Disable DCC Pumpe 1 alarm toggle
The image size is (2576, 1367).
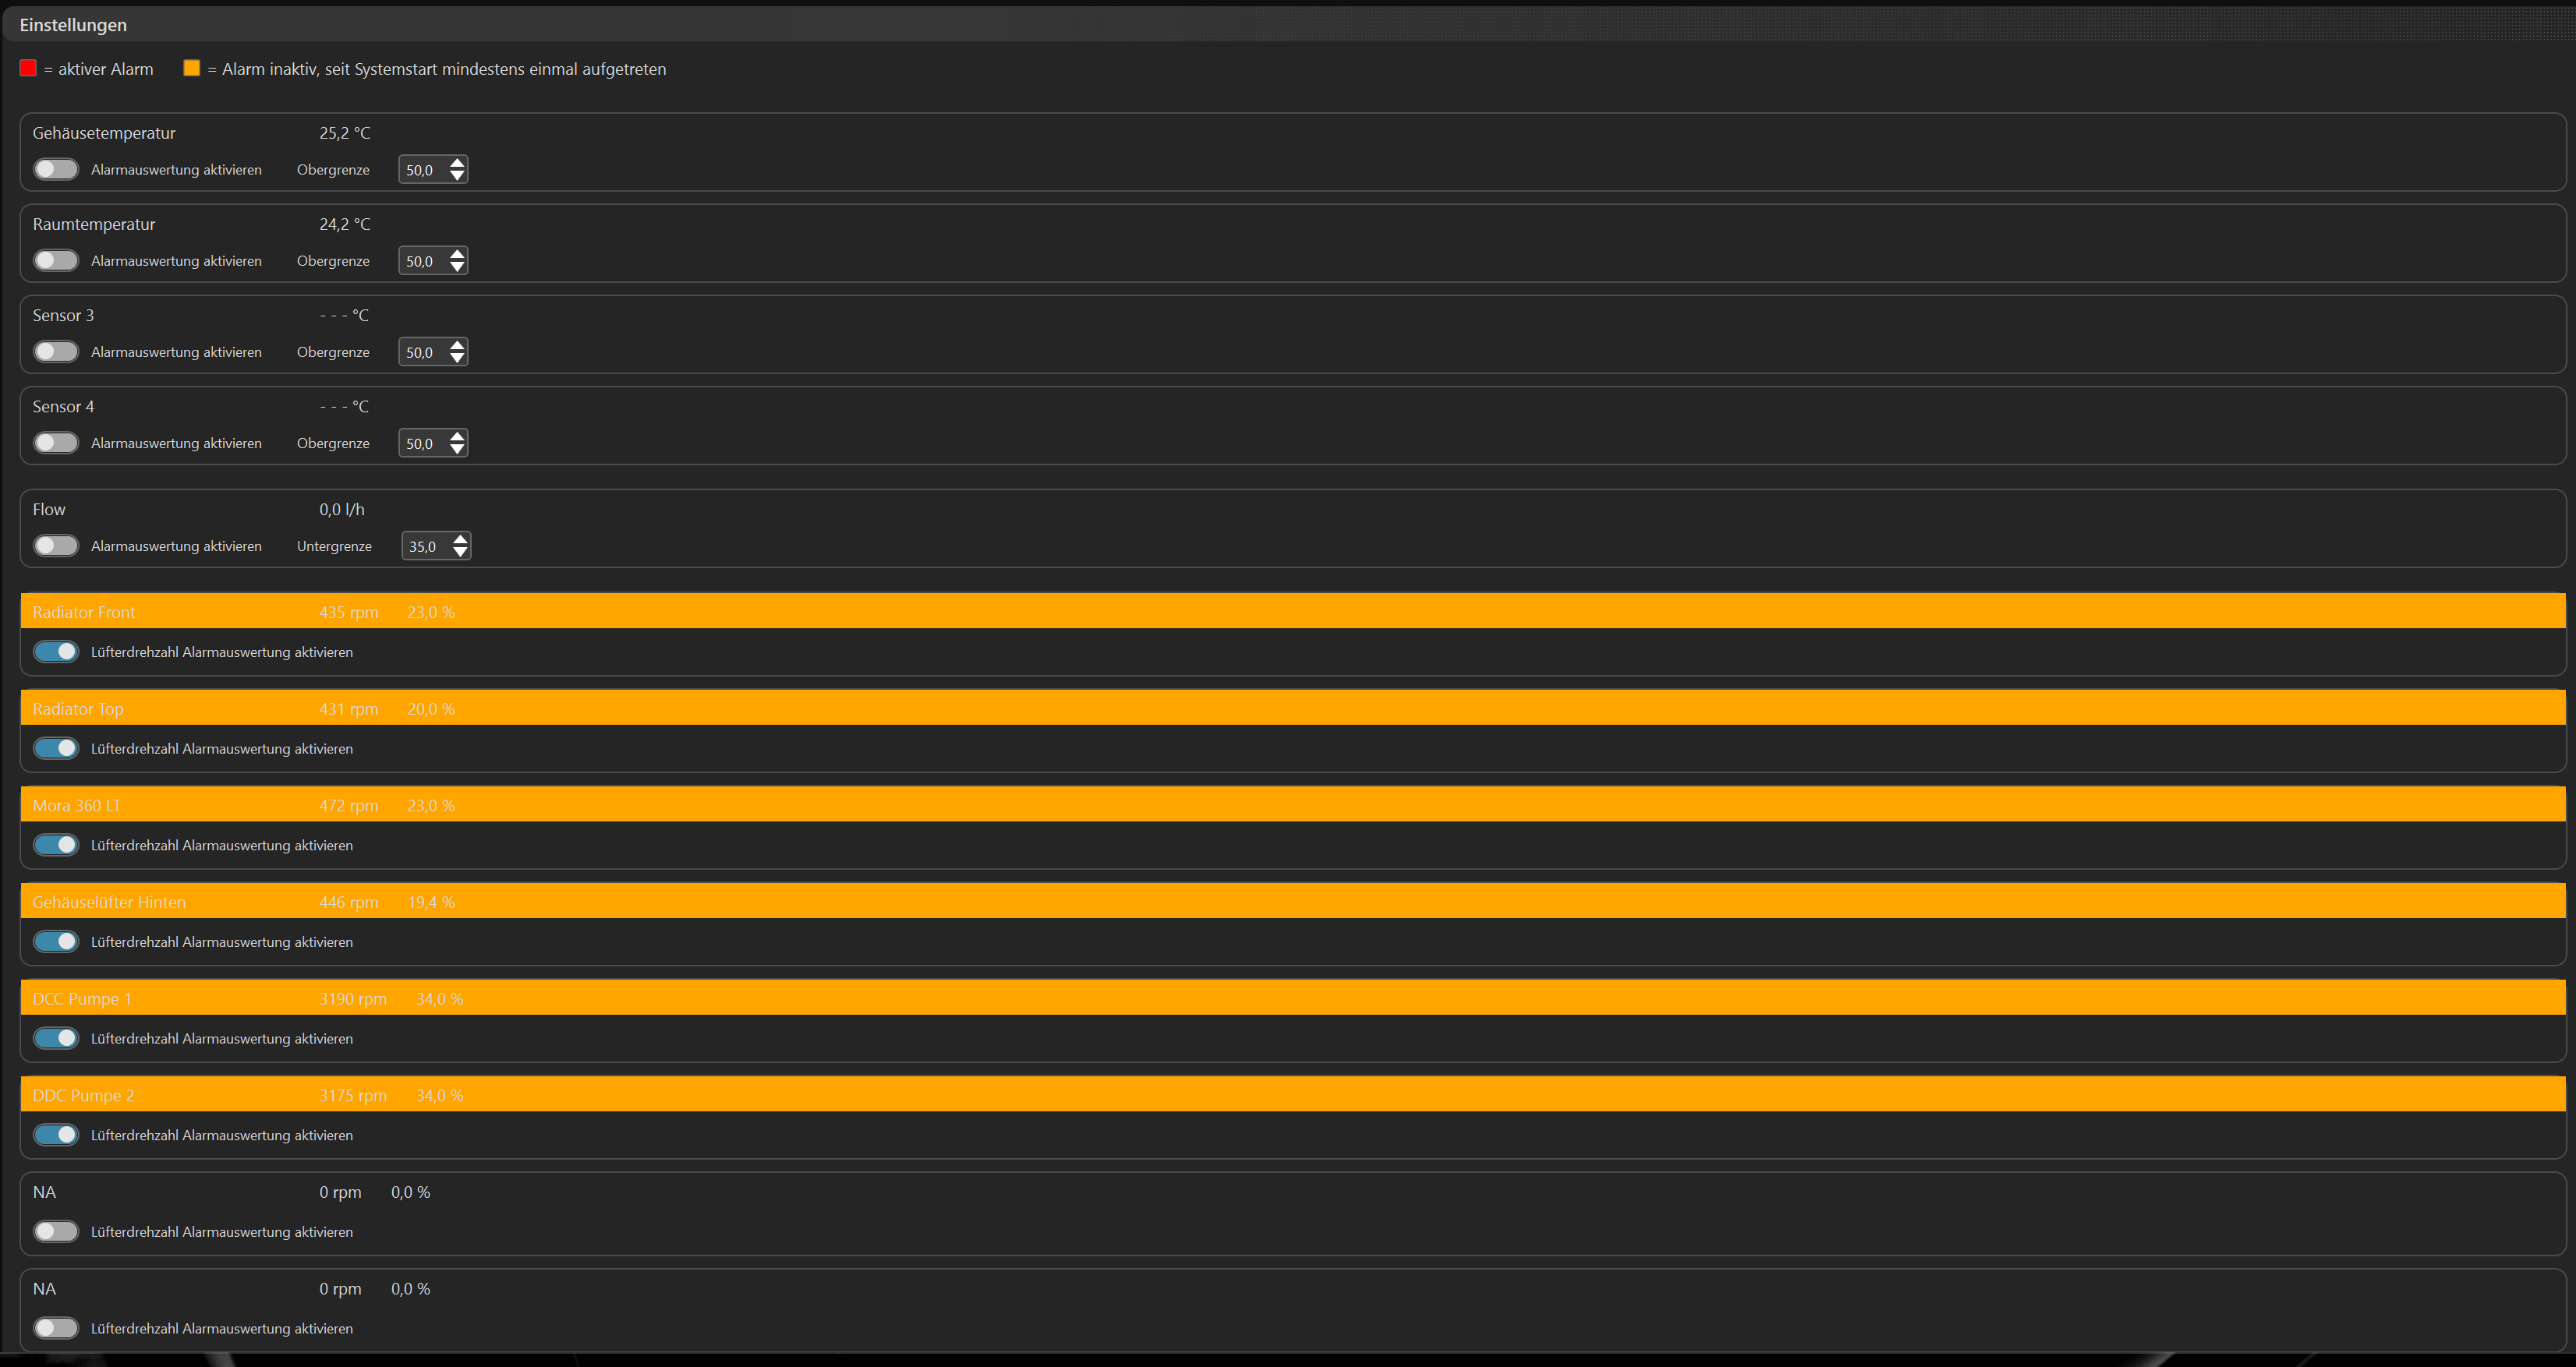(x=56, y=1038)
